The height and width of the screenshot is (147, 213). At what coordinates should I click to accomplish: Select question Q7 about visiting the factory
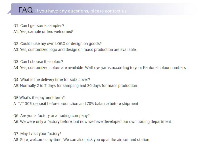[37, 134]
